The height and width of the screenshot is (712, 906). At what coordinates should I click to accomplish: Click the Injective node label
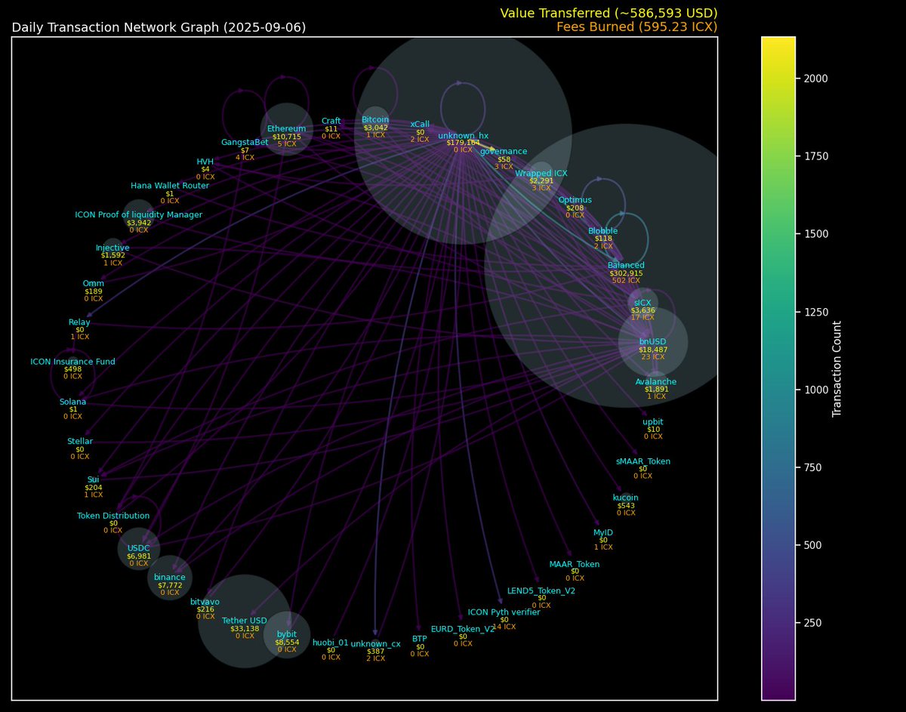tap(112, 248)
